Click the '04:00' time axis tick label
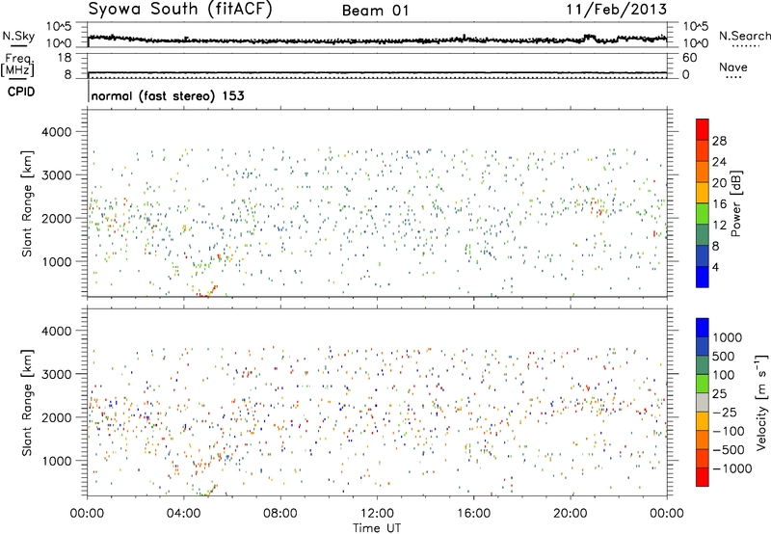This screenshot has width=771, height=534. pyautogui.click(x=183, y=513)
